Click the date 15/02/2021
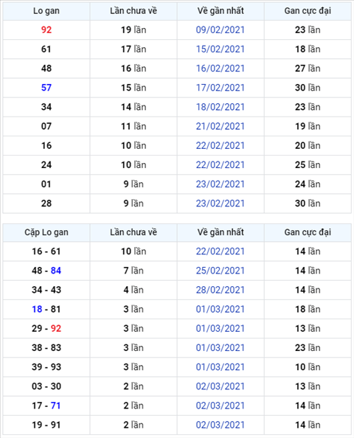354x438 pixels. (x=221, y=49)
